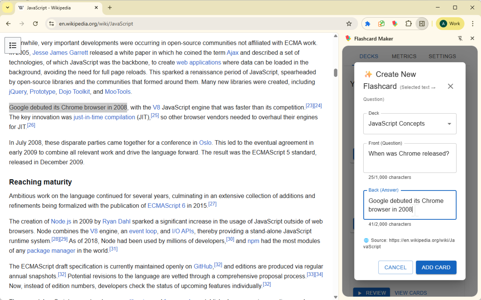Click the Wikipedia table of contents icon
481x300 pixels.
pos(13,45)
